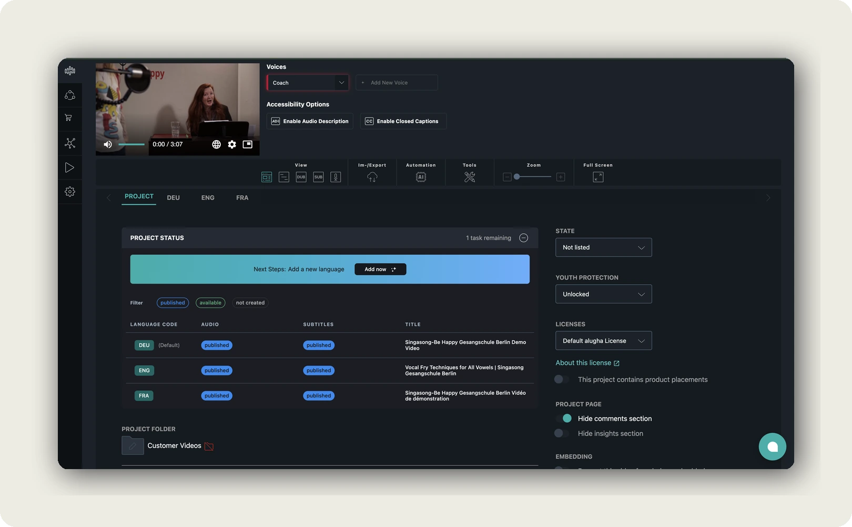Switch to the SUB view icon
Image resolution: width=852 pixels, height=527 pixels.
tap(318, 177)
